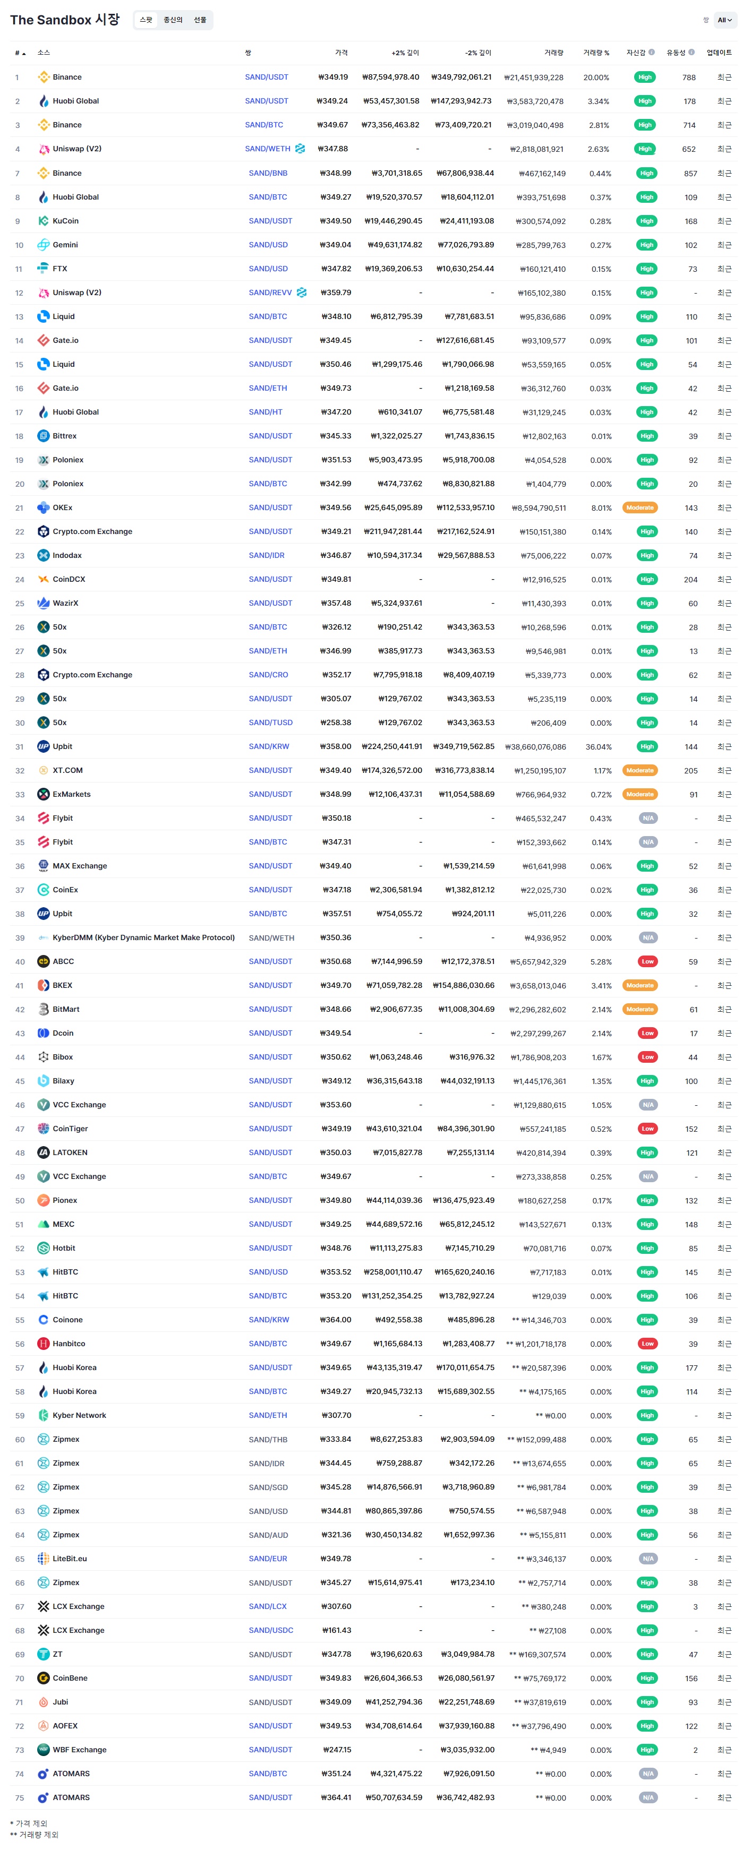Click the Binance logo in the SAND/USDT row
This screenshot has width=743, height=1850.
click(x=43, y=77)
